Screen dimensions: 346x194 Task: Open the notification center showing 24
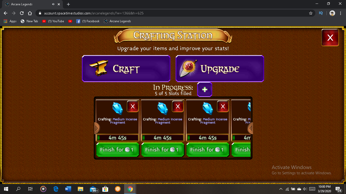[339, 189]
